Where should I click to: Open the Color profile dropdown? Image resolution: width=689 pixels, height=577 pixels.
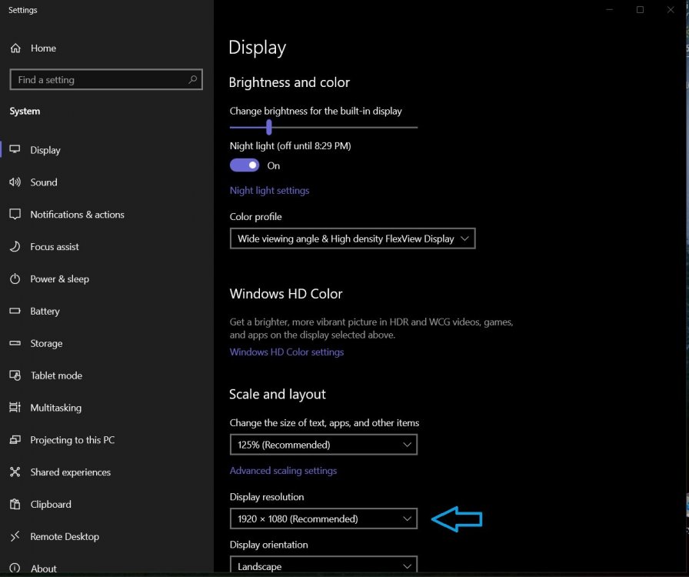(352, 238)
